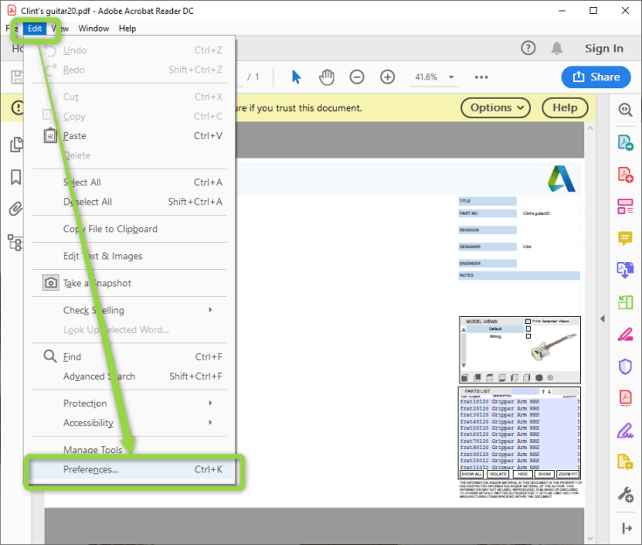Expand the tools pane with the side arrow
Image resolution: width=642 pixels, height=545 pixels.
[x=603, y=319]
